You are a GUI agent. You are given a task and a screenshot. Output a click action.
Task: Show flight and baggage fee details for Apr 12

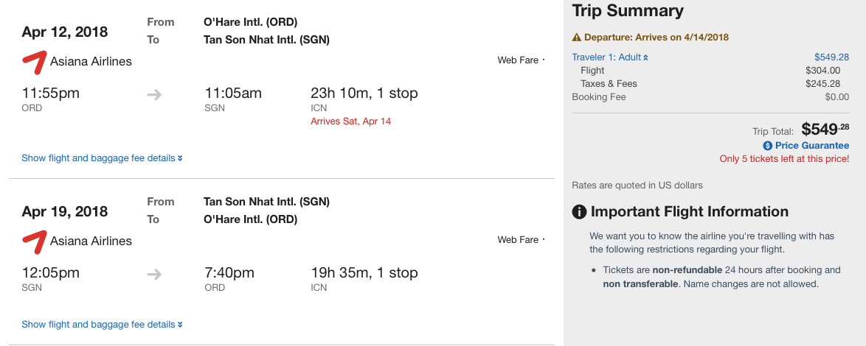click(102, 158)
